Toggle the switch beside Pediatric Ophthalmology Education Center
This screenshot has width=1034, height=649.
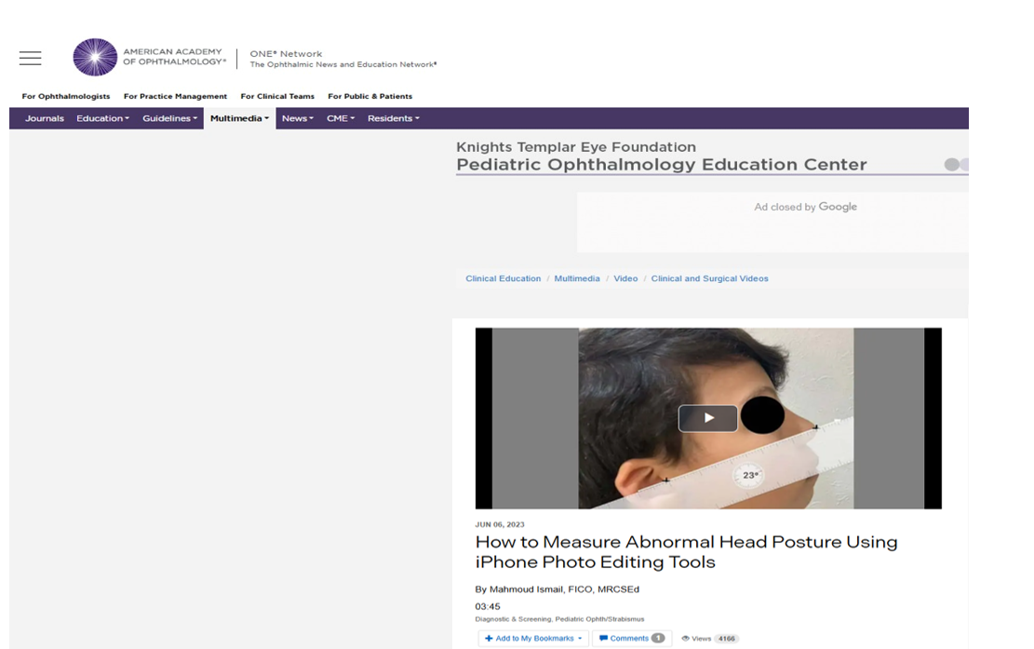point(956,164)
